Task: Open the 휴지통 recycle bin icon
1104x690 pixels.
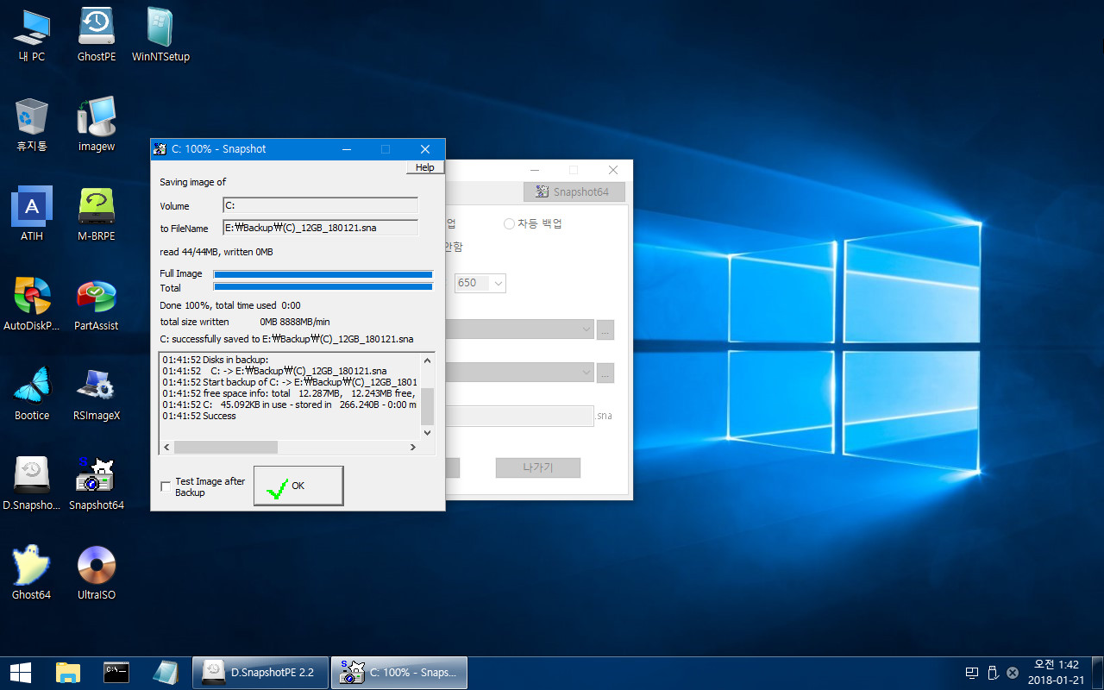Action: 32,124
